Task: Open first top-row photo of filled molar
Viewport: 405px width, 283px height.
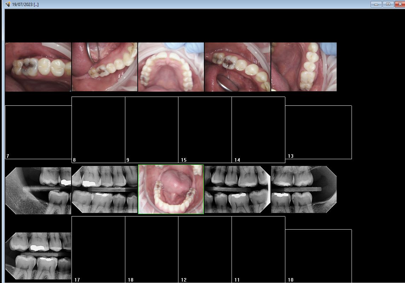Action: click(x=38, y=67)
